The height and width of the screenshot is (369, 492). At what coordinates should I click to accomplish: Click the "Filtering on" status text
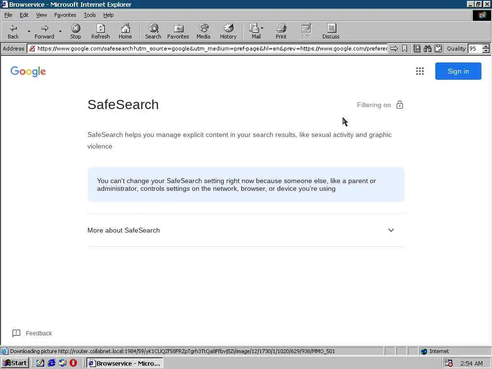[x=374, y=105]
